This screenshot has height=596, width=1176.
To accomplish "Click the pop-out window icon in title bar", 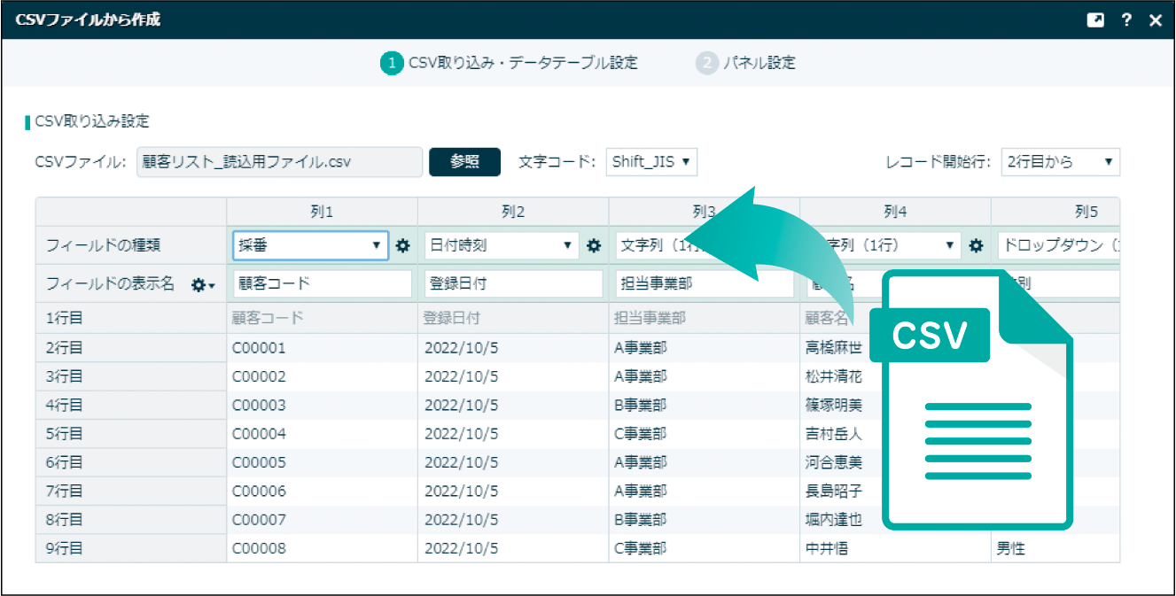I will coord(1096,20).
